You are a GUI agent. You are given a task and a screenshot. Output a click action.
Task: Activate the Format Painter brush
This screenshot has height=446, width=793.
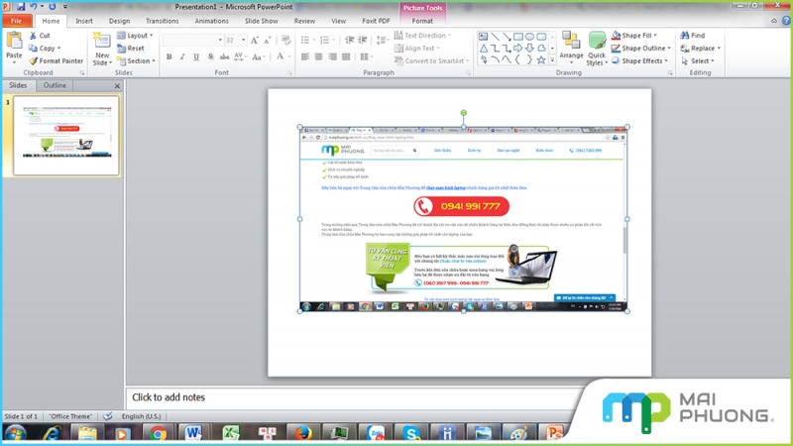56,60
